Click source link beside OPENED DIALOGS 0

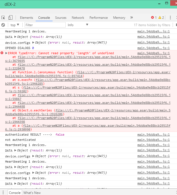tap(153, 48)
